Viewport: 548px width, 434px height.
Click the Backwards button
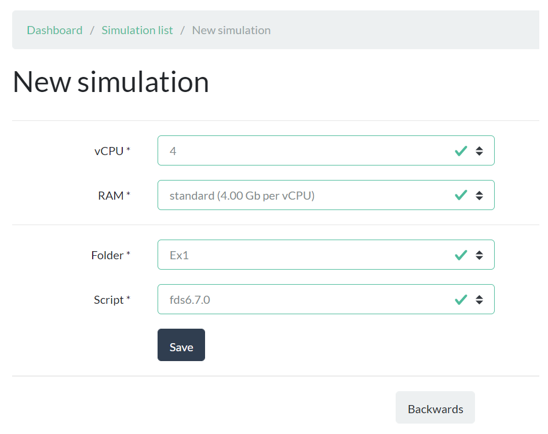tap(435, 407)
